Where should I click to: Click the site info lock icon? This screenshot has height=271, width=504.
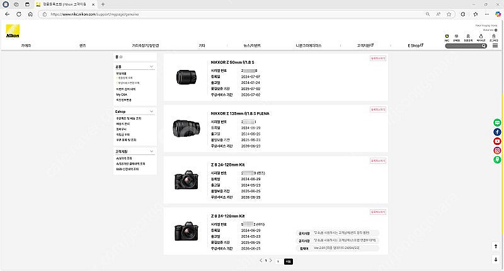point(45,14)
